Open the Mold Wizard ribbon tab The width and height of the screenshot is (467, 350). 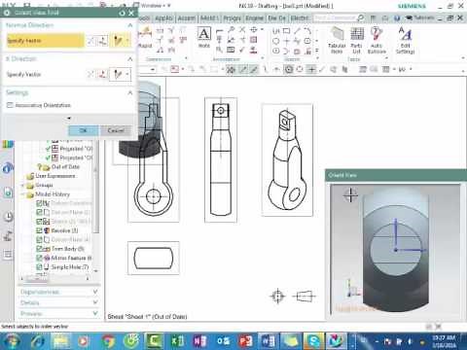pyautogui.click(x=209, y=18)
